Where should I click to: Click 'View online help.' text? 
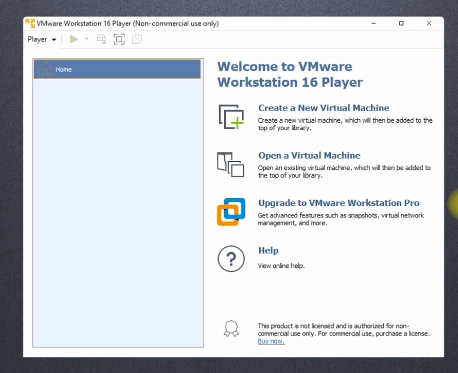click(281, 266)
